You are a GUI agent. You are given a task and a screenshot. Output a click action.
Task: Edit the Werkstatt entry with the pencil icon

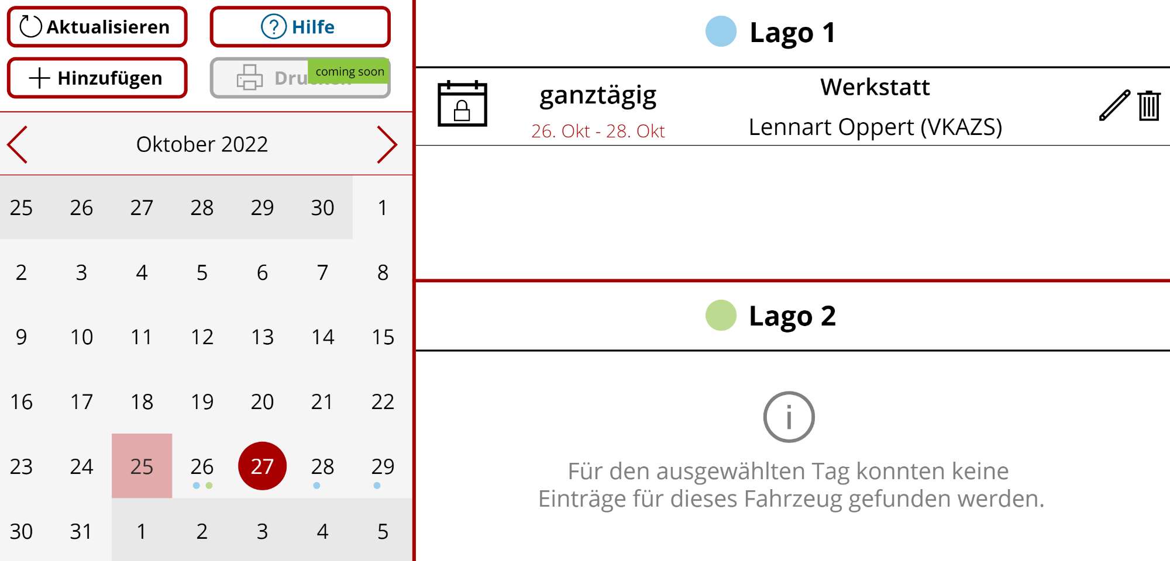(x=1114, y=106)
